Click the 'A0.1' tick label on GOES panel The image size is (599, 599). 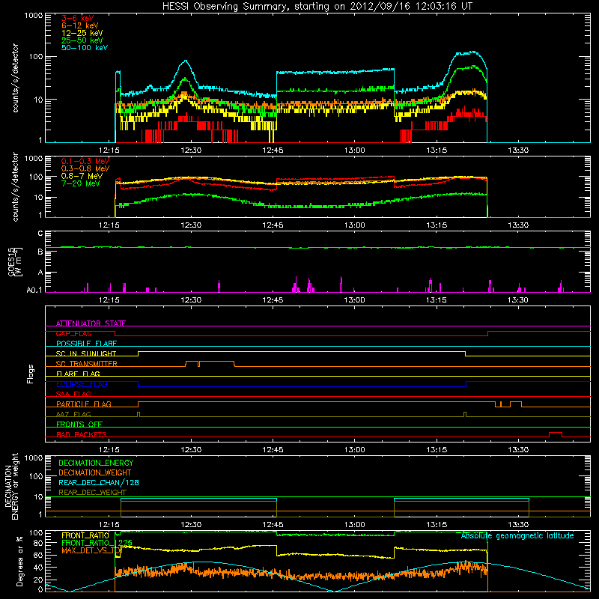[x=34, y=291]
